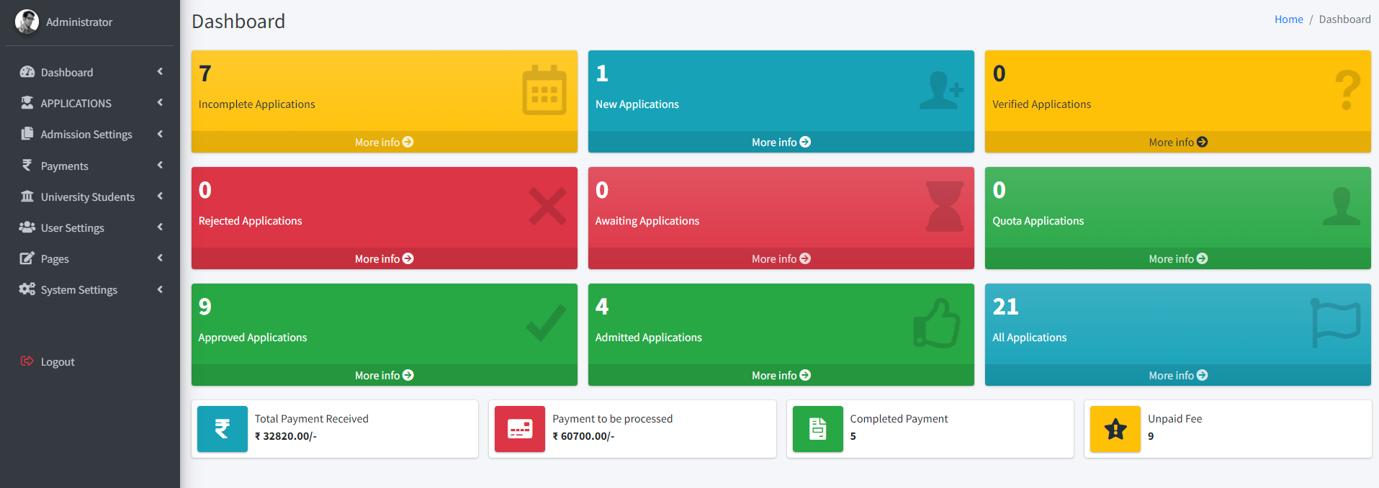Click the Pages edit icon in sidebar
Screen dimensions: 1379x488
(27, 258)
